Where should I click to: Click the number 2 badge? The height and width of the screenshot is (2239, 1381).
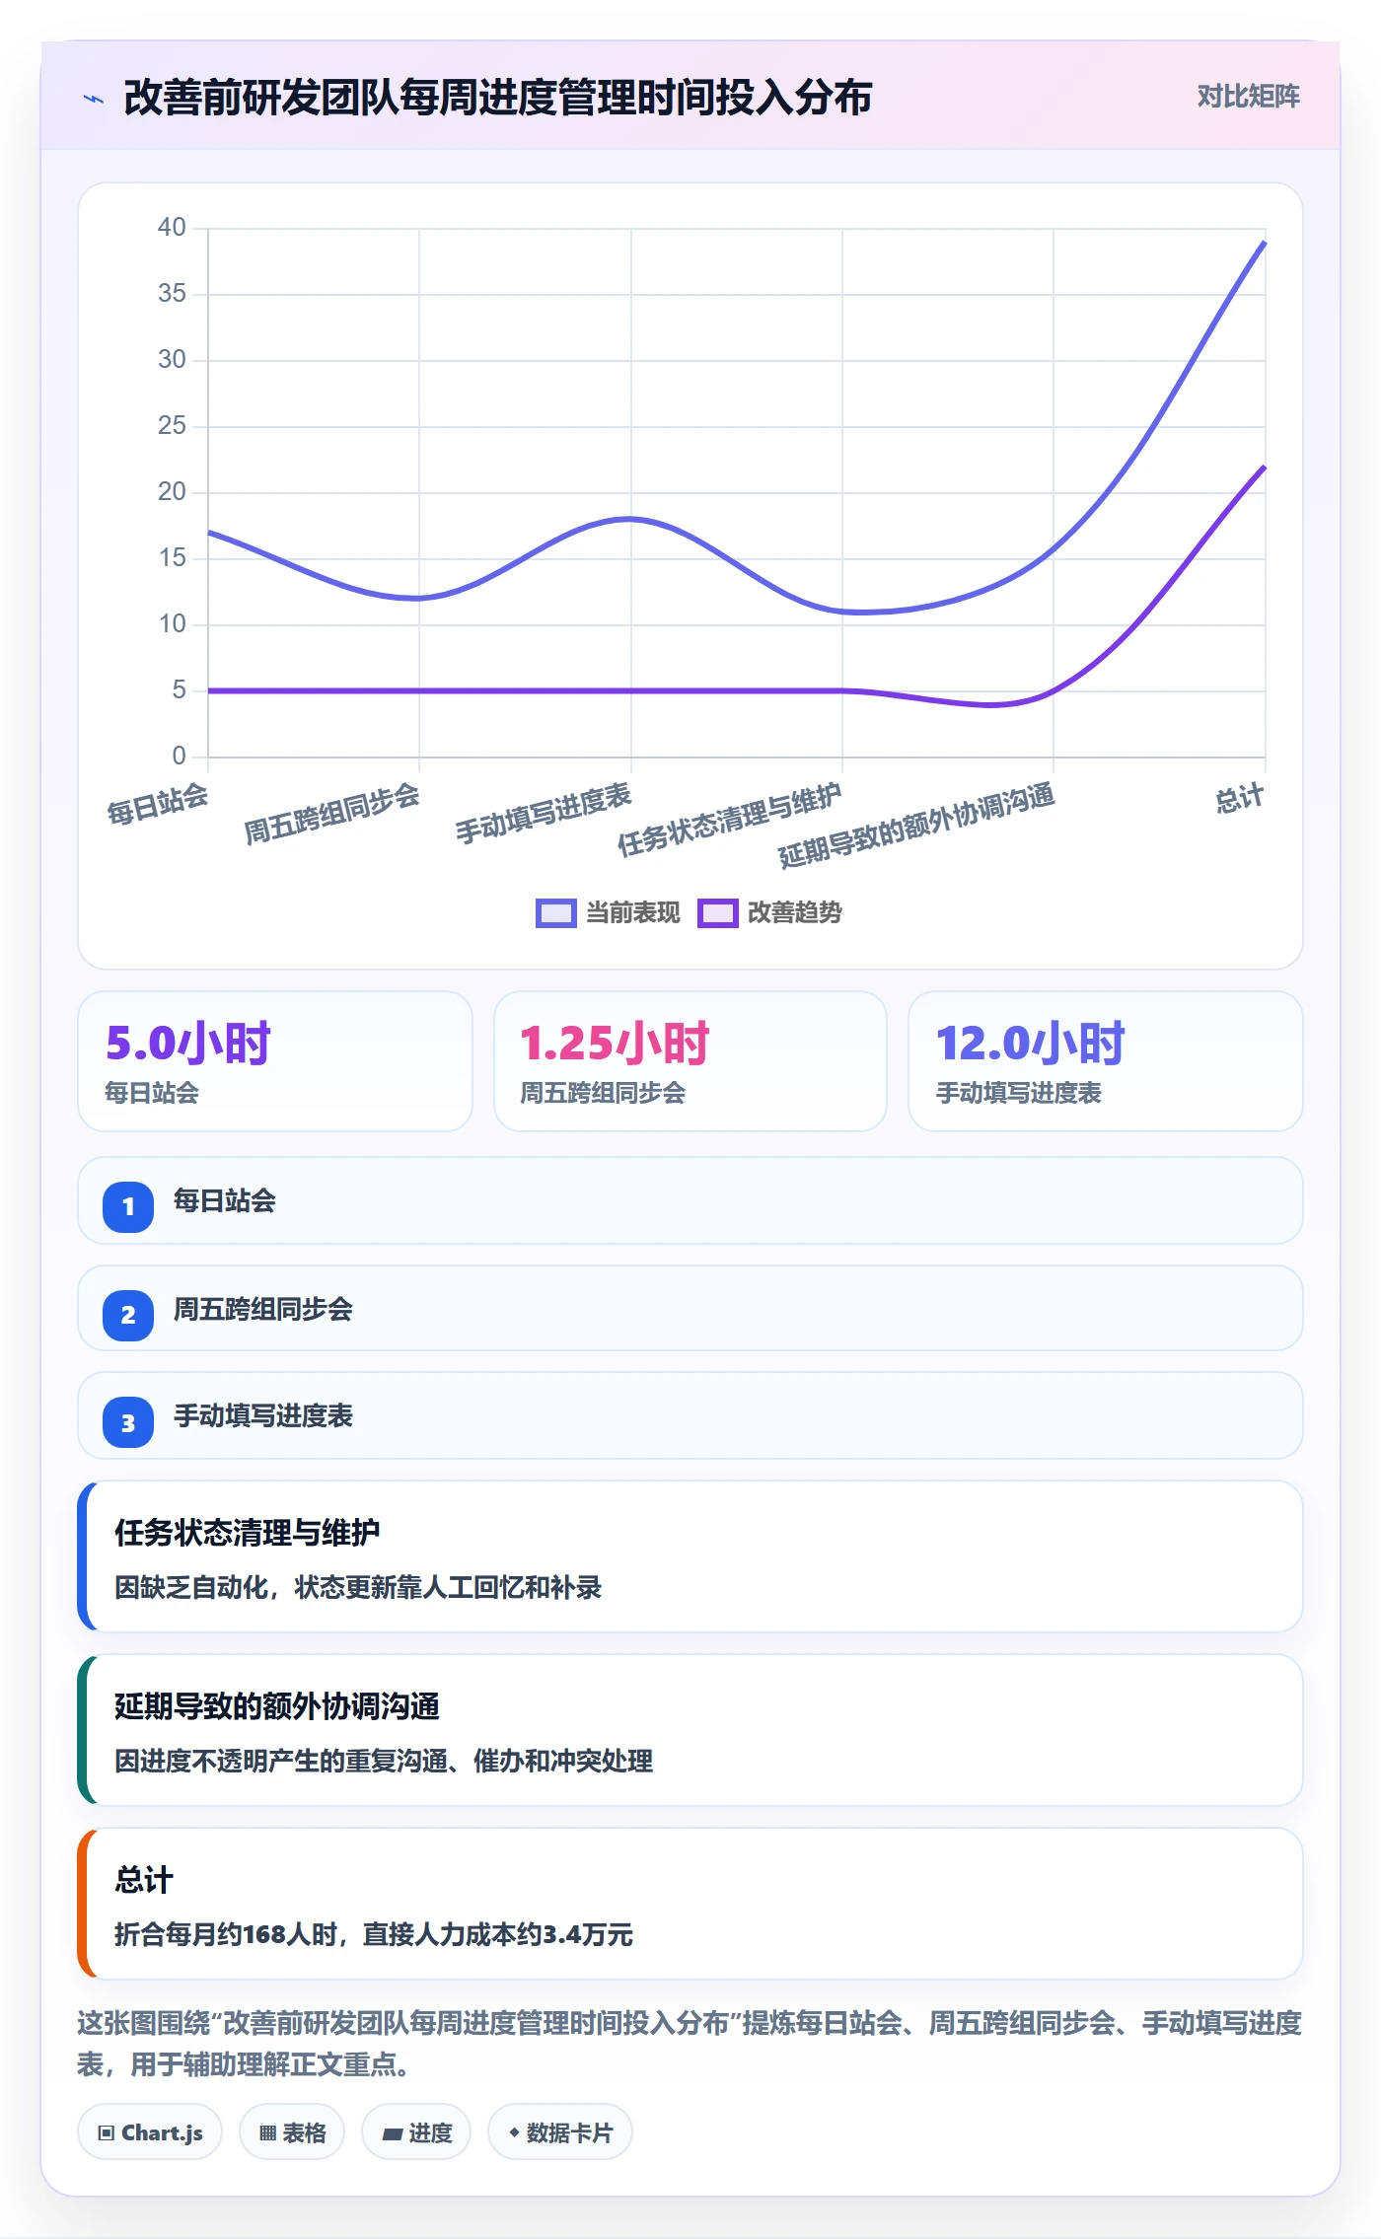tap(128, 1315)
